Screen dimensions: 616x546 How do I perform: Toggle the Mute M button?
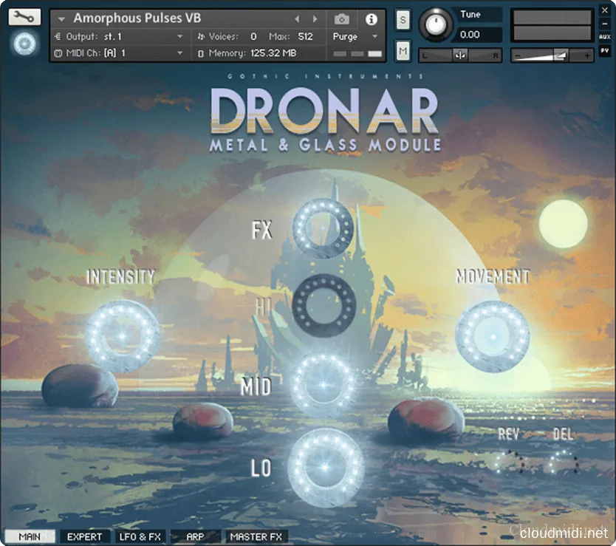pos(403,51)
